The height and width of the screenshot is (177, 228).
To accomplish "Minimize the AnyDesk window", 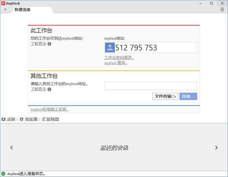I will [201, 3].
